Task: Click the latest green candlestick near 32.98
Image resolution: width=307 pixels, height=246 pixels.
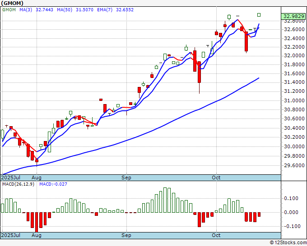Action: click(259, 15)
